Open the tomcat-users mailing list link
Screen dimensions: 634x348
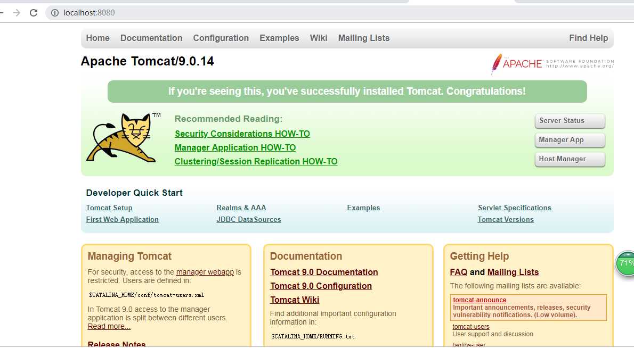pyautogui.click(x=470, y=327)
